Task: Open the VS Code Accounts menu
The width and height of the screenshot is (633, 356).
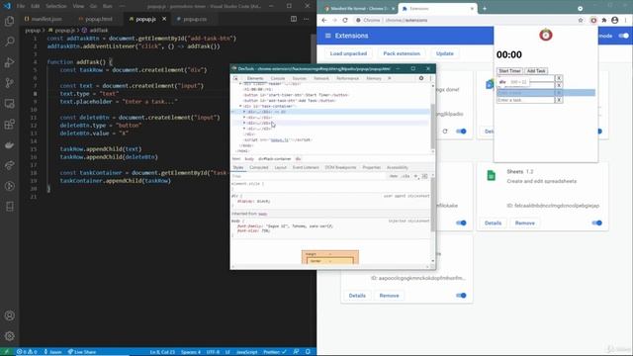Action: point(9,315)
